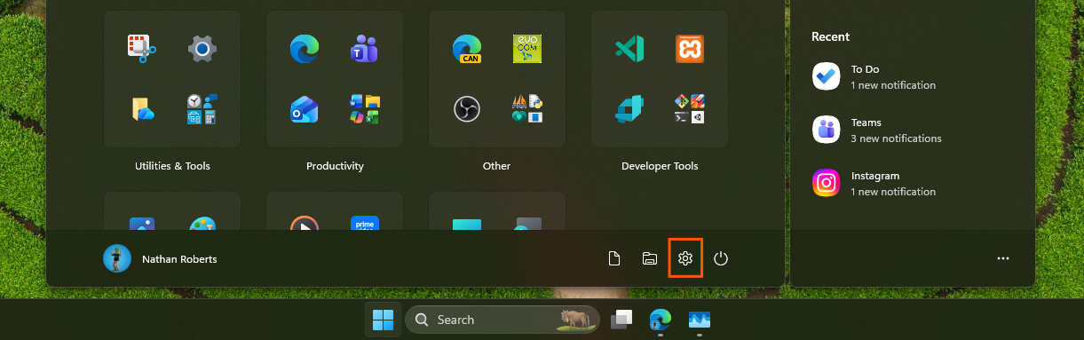Click the taskbar Search box
This screenshot has height=340, width=1084.
point(502,320)
